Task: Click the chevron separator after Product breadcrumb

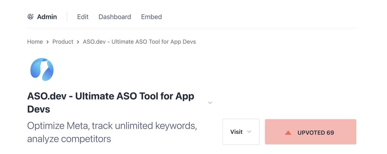Action: (x=78, y=42)
